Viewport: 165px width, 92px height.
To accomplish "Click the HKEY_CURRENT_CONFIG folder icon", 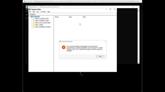I will 34,27.
